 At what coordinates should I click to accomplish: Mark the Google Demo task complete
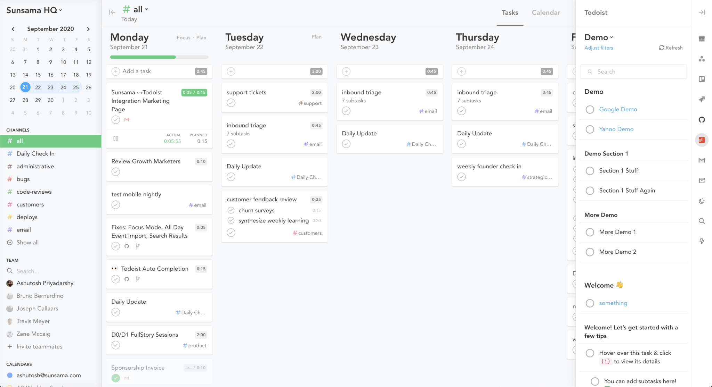pos(590,109)
